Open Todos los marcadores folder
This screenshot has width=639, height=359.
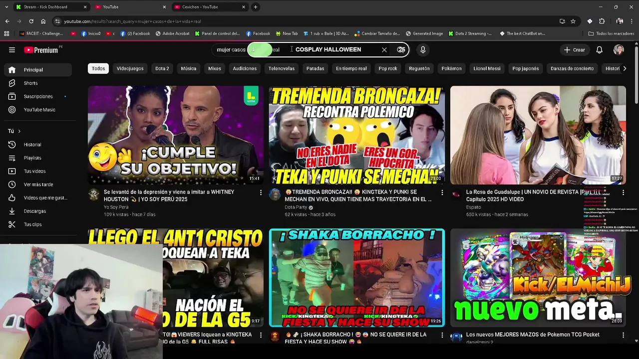[612, 33]
